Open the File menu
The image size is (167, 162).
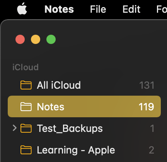point(98,9)
